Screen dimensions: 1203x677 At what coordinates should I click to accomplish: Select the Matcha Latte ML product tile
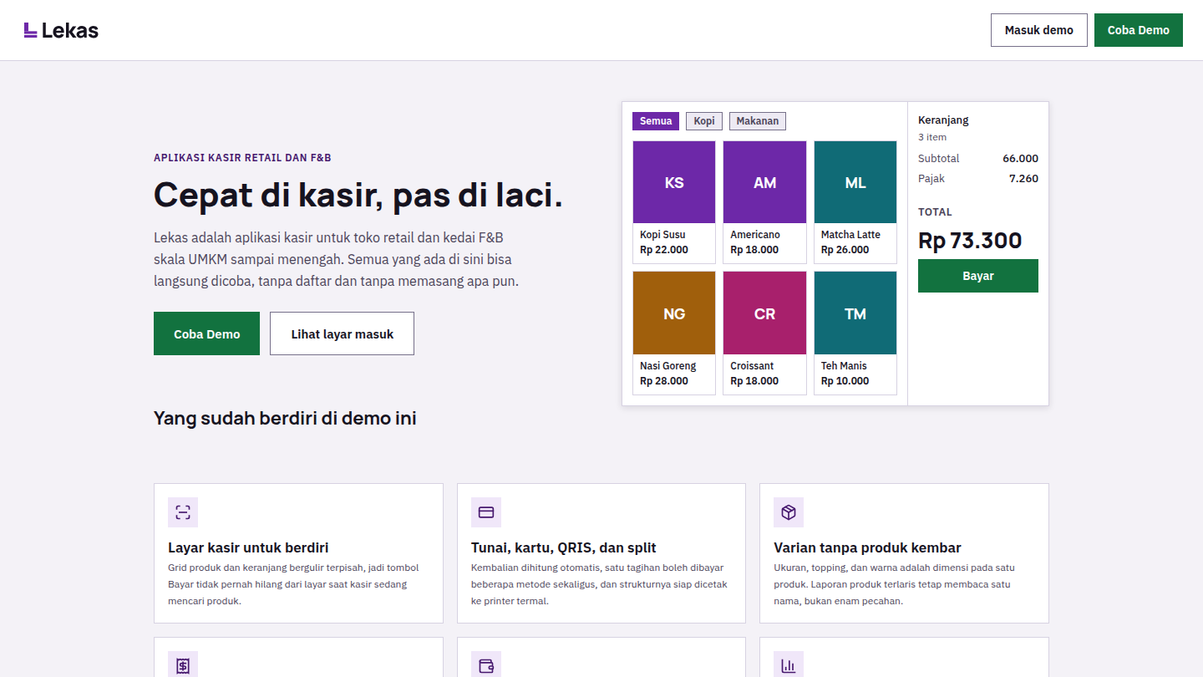click(x=855, y=202)
